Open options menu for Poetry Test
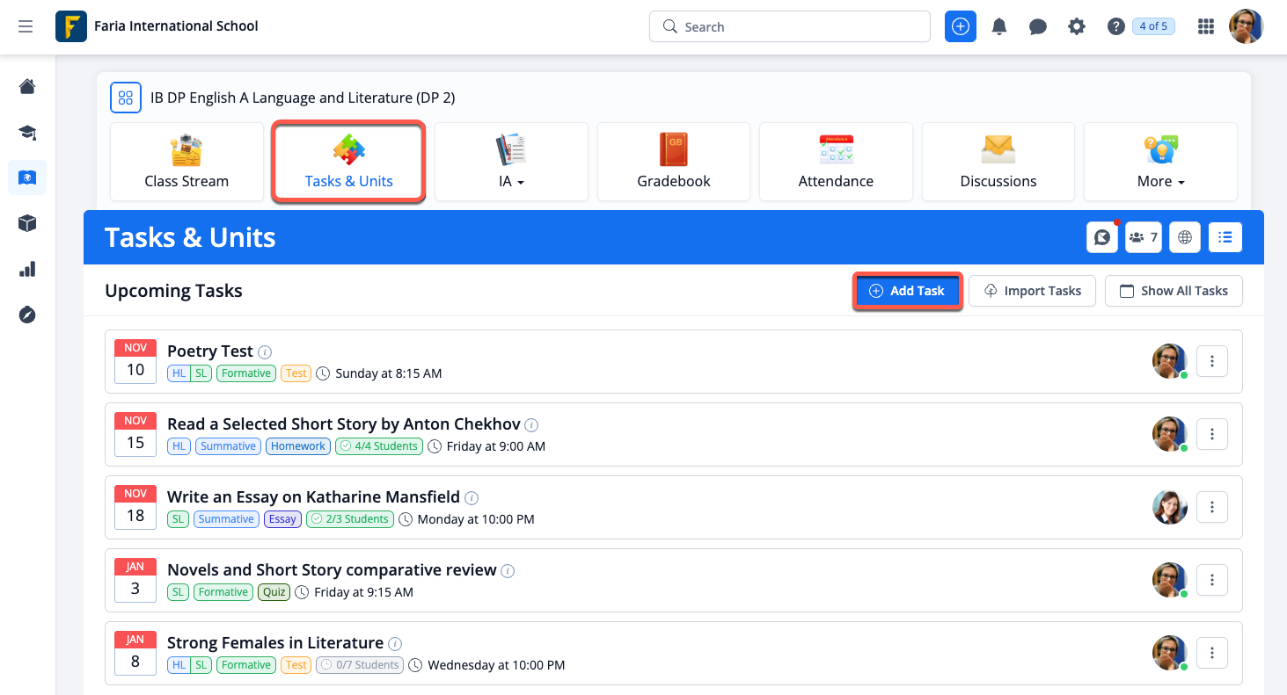The image size is (1287, 695). [x=1212, y=361]
